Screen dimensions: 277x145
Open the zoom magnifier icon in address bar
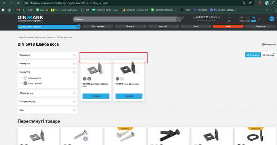(244, 3)
